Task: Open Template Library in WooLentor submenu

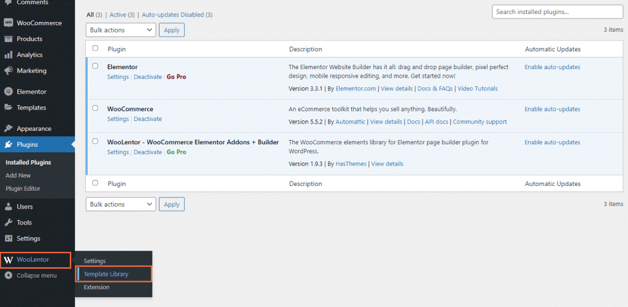Action: tap(106, 274)
